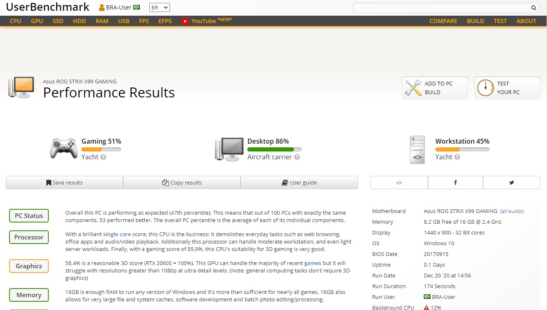547x310 pixels.
Task: Click the Gaming 51% progress bar
Action: click(101, 149)
